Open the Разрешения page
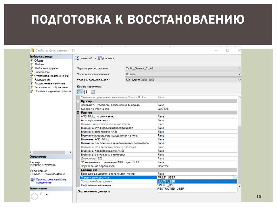This screenshot has width=277, height=207. pyautogui.click(x=42, y=80)
